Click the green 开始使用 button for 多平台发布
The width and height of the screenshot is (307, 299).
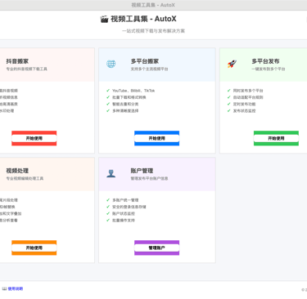click(x=276, y=138)
